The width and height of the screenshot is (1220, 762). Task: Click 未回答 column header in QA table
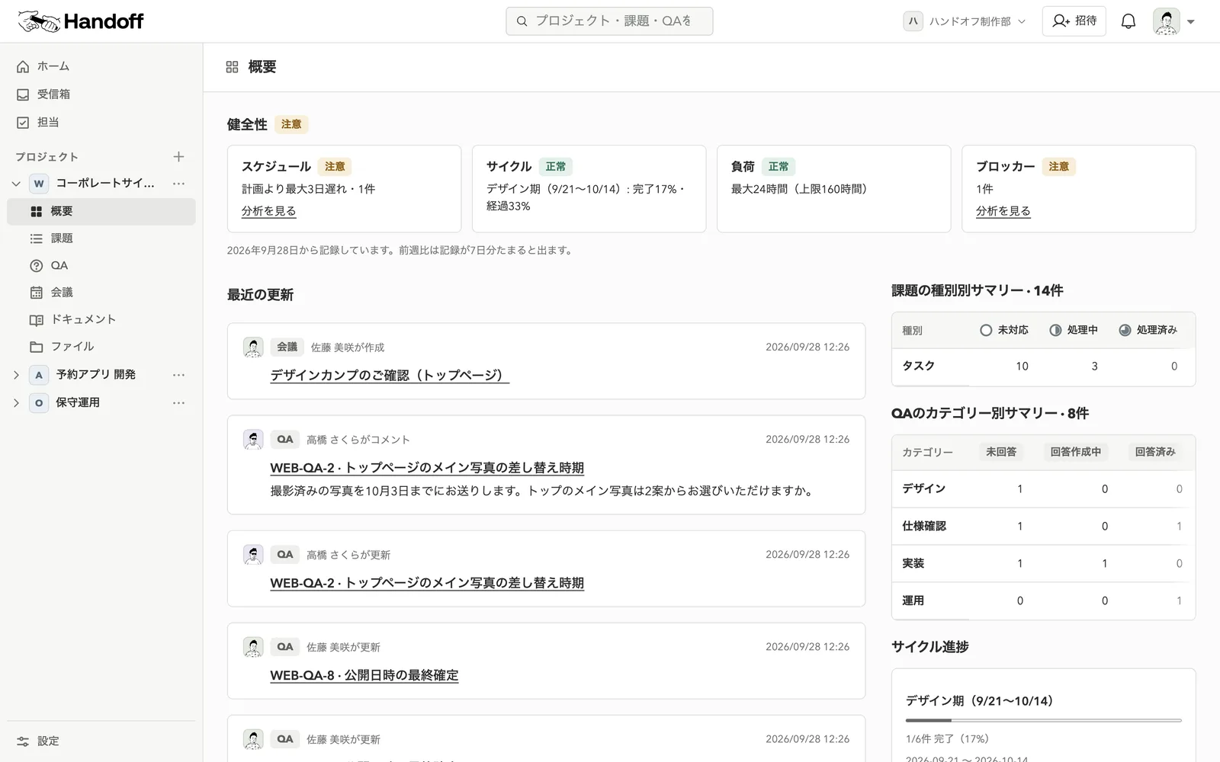(1000, 452)
